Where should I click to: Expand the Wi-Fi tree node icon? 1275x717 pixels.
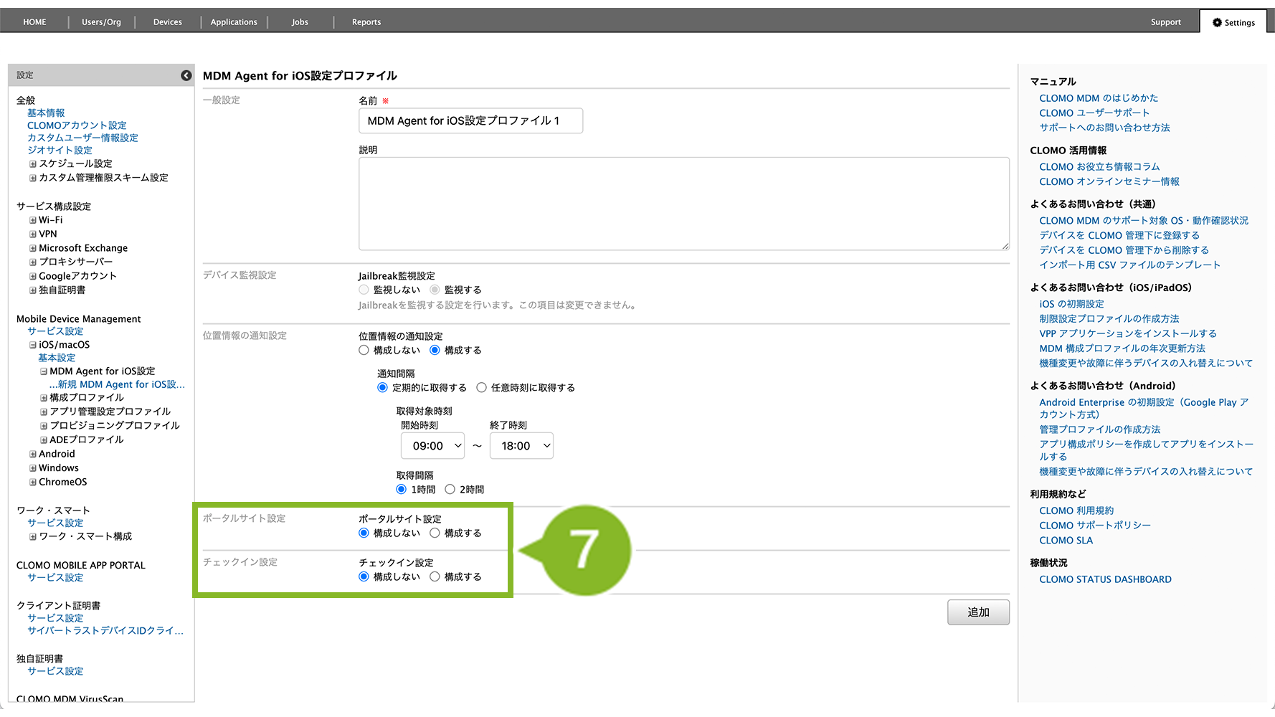tap(32, 221)
